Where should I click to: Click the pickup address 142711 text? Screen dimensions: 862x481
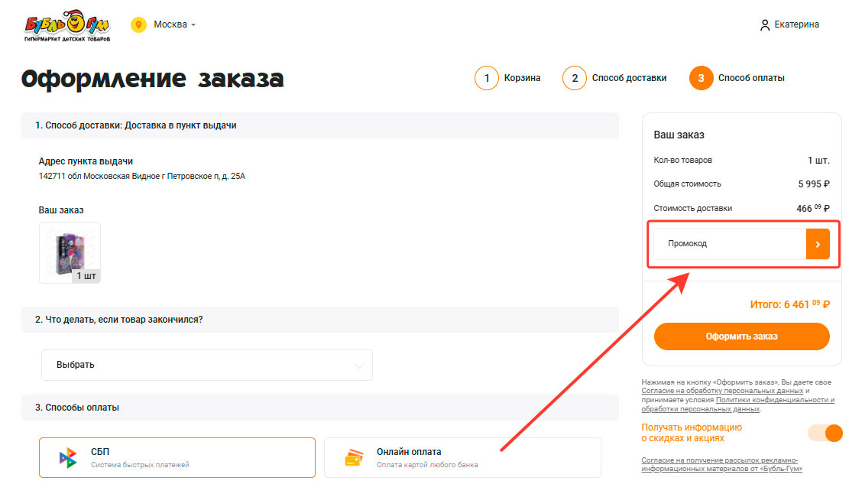[142, 176]
